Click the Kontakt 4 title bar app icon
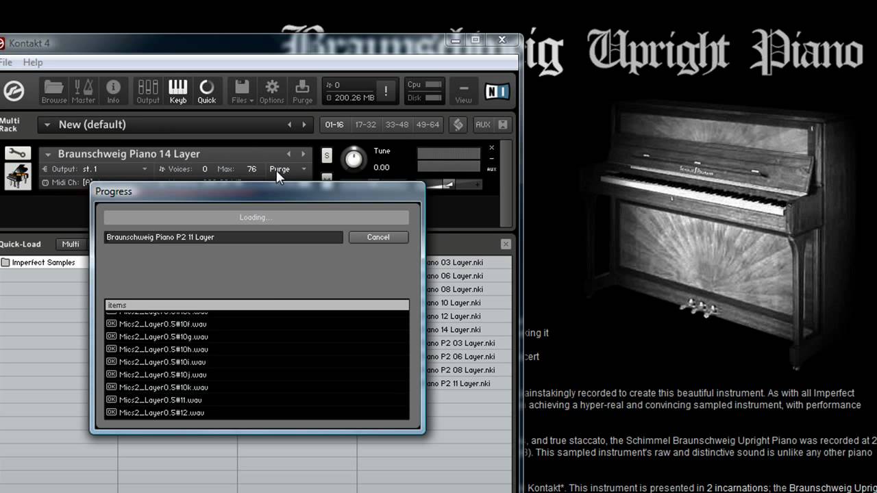 tap(2, 43)
